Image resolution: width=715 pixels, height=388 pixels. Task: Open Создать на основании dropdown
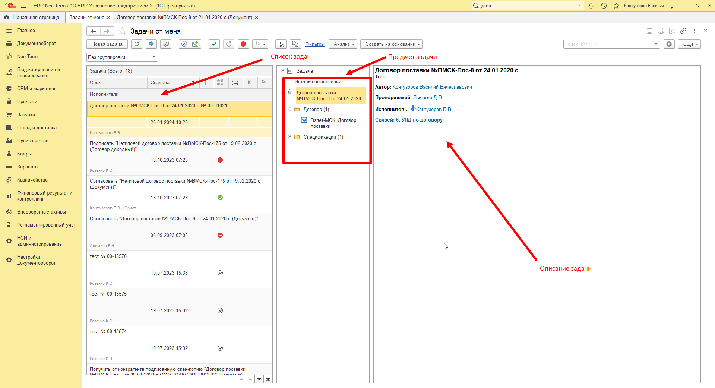(391, 44)
